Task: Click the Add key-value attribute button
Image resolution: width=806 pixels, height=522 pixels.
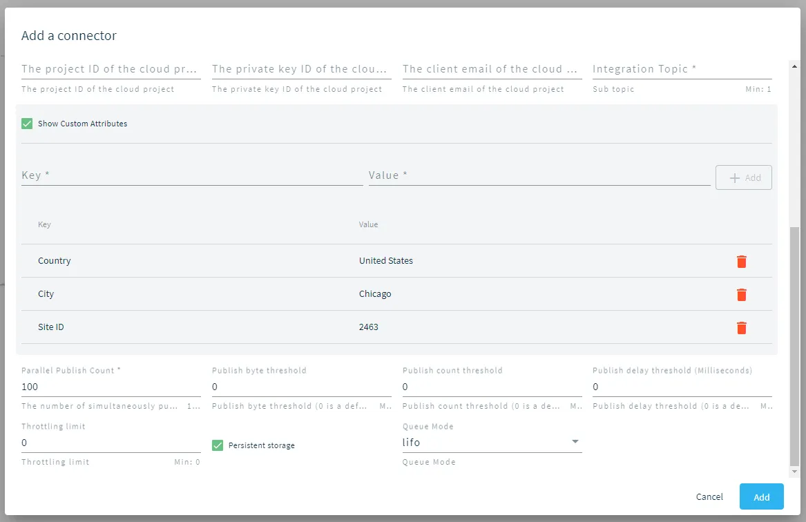Action: (743, 177)
